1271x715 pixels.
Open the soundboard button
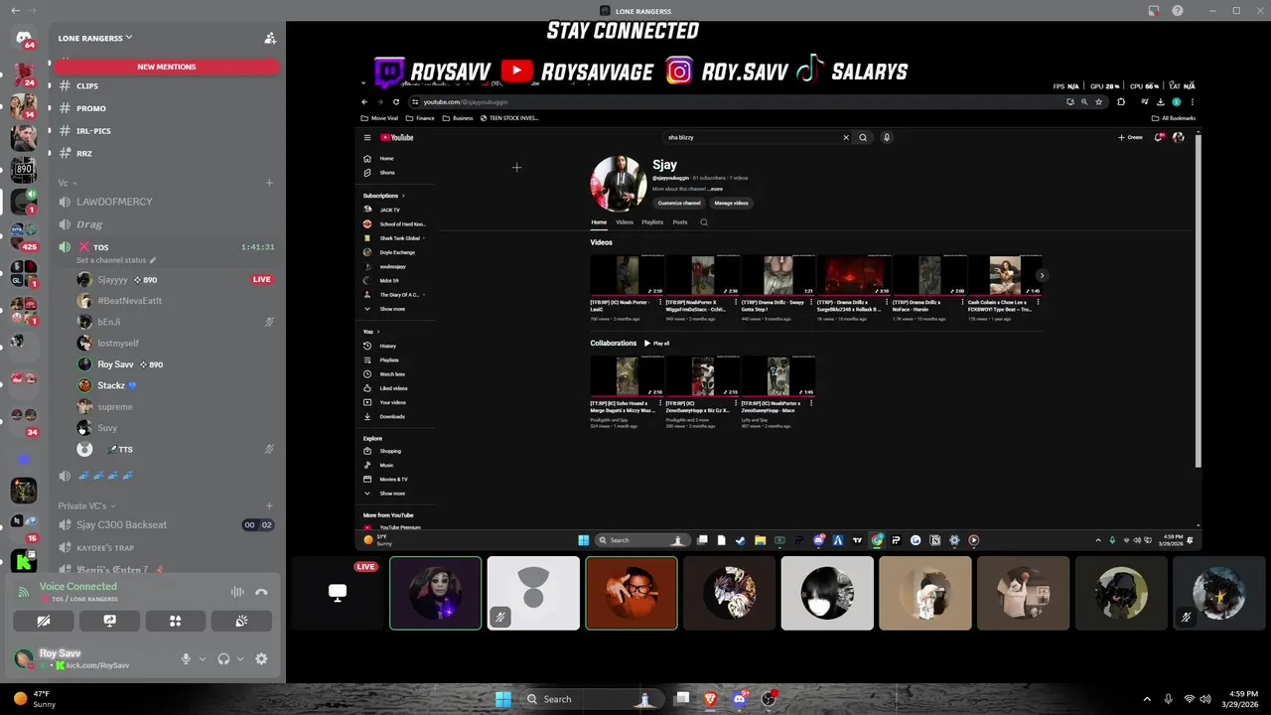(241, 621)
